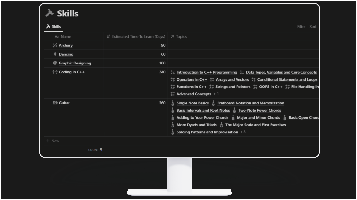Click guitar icon before More Dyads and Triads
357x200 pixels.
point(173,125)
